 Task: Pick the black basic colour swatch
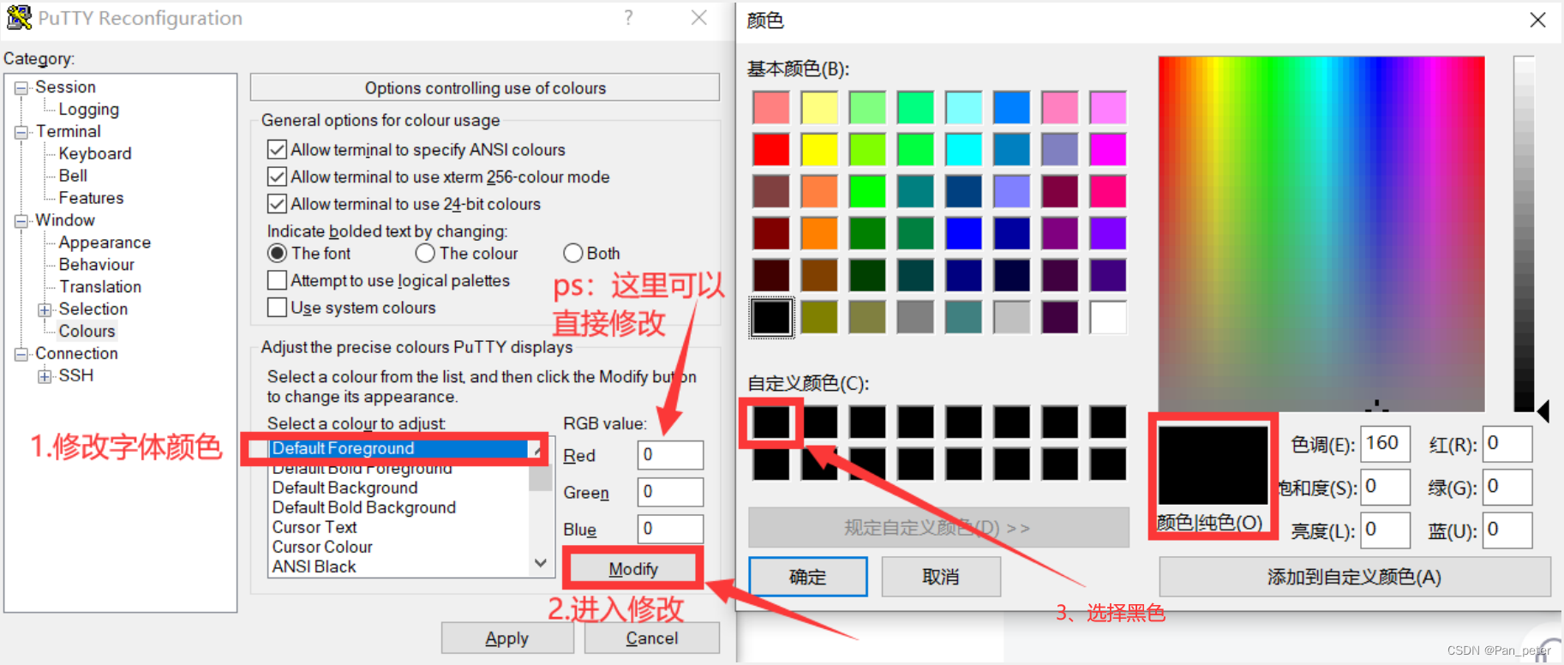pos(771,317)
